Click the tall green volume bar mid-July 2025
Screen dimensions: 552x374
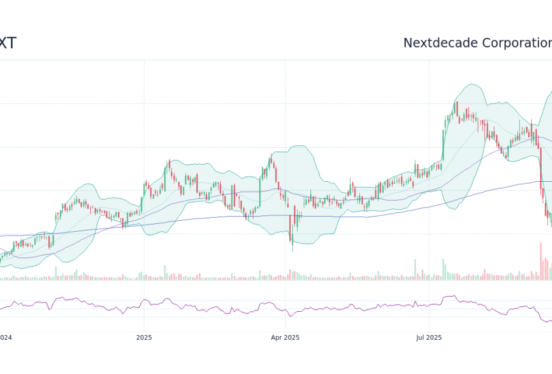click(443, 270)
